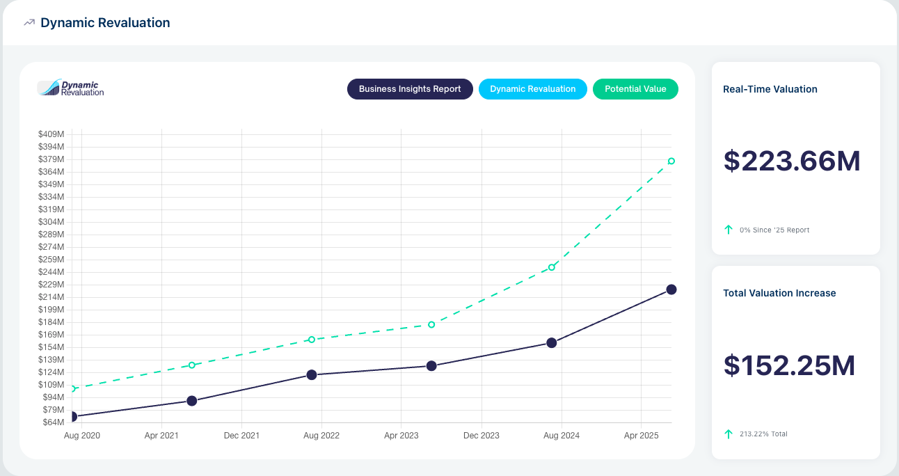Click the green hollow data point near Aug 2024
Viewport: 899px width, 476px height.
[x=551, y=267]
